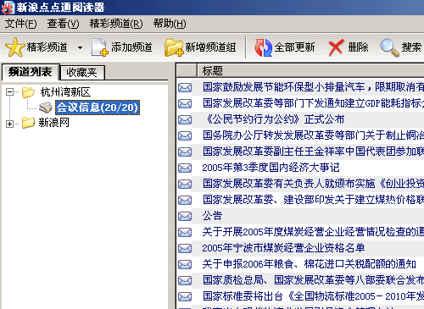Open the 精彩频道(R) menu
Screen dimensions: 424x309
coord(116,24)
